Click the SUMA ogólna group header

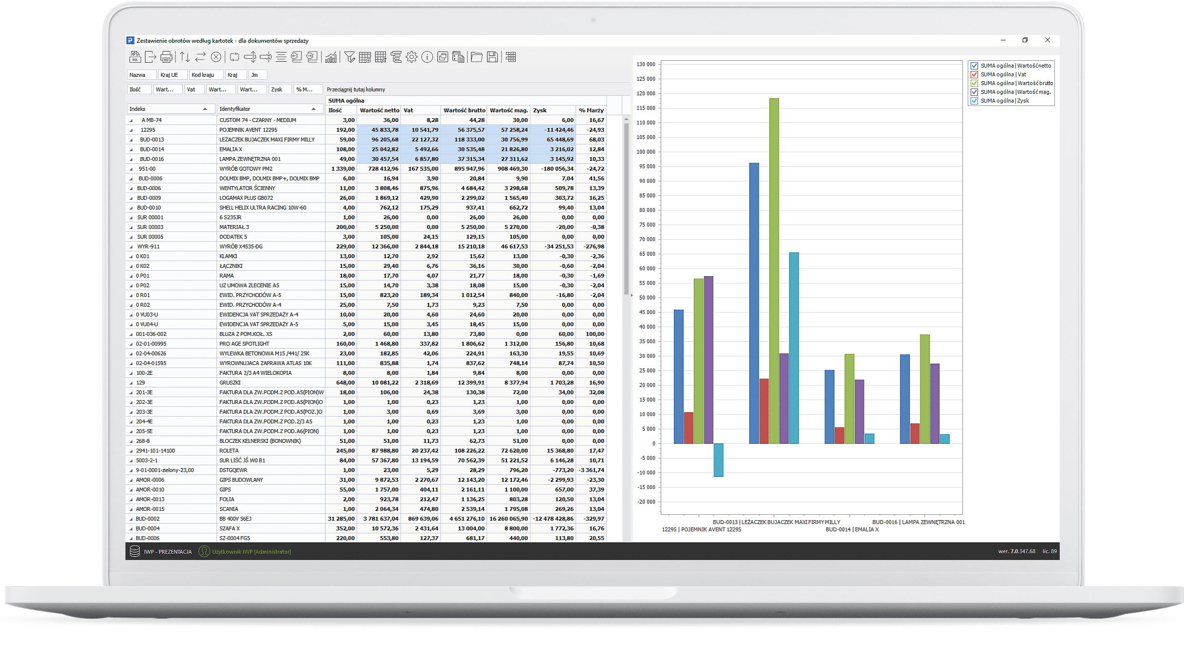click(466, 101)
